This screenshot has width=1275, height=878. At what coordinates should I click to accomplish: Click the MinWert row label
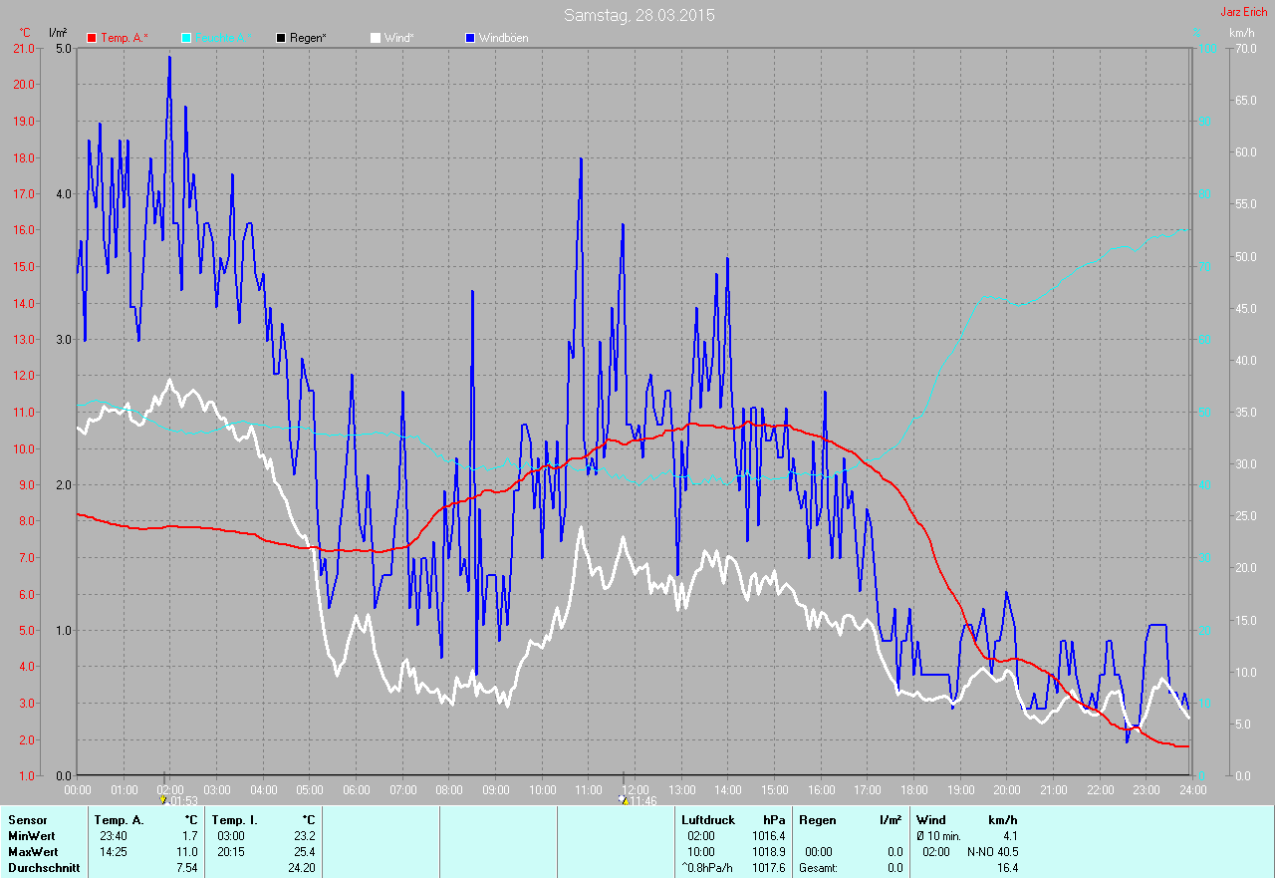pyautogui.click(x=32, y=835)
